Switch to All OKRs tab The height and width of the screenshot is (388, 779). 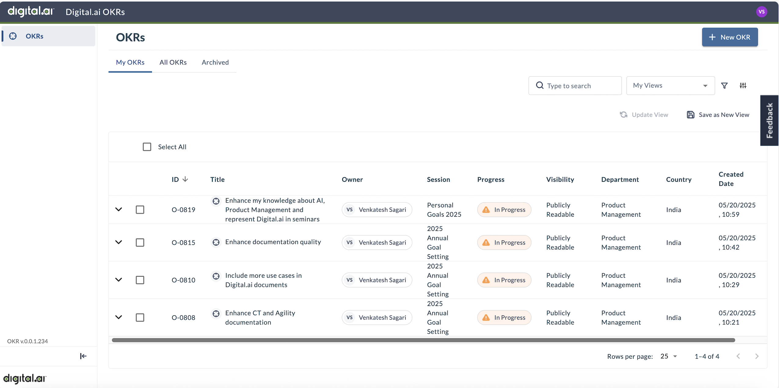click(173, 63)
